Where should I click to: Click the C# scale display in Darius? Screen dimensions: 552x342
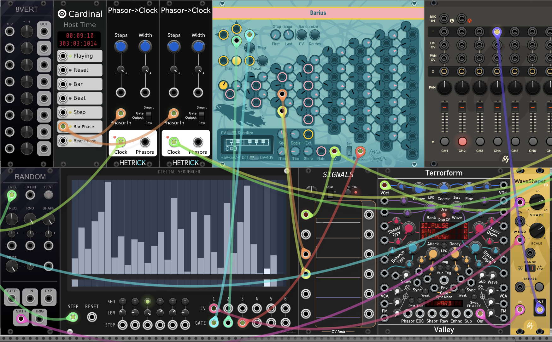247,145
